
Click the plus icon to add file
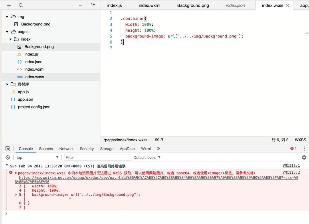[9, 5]
